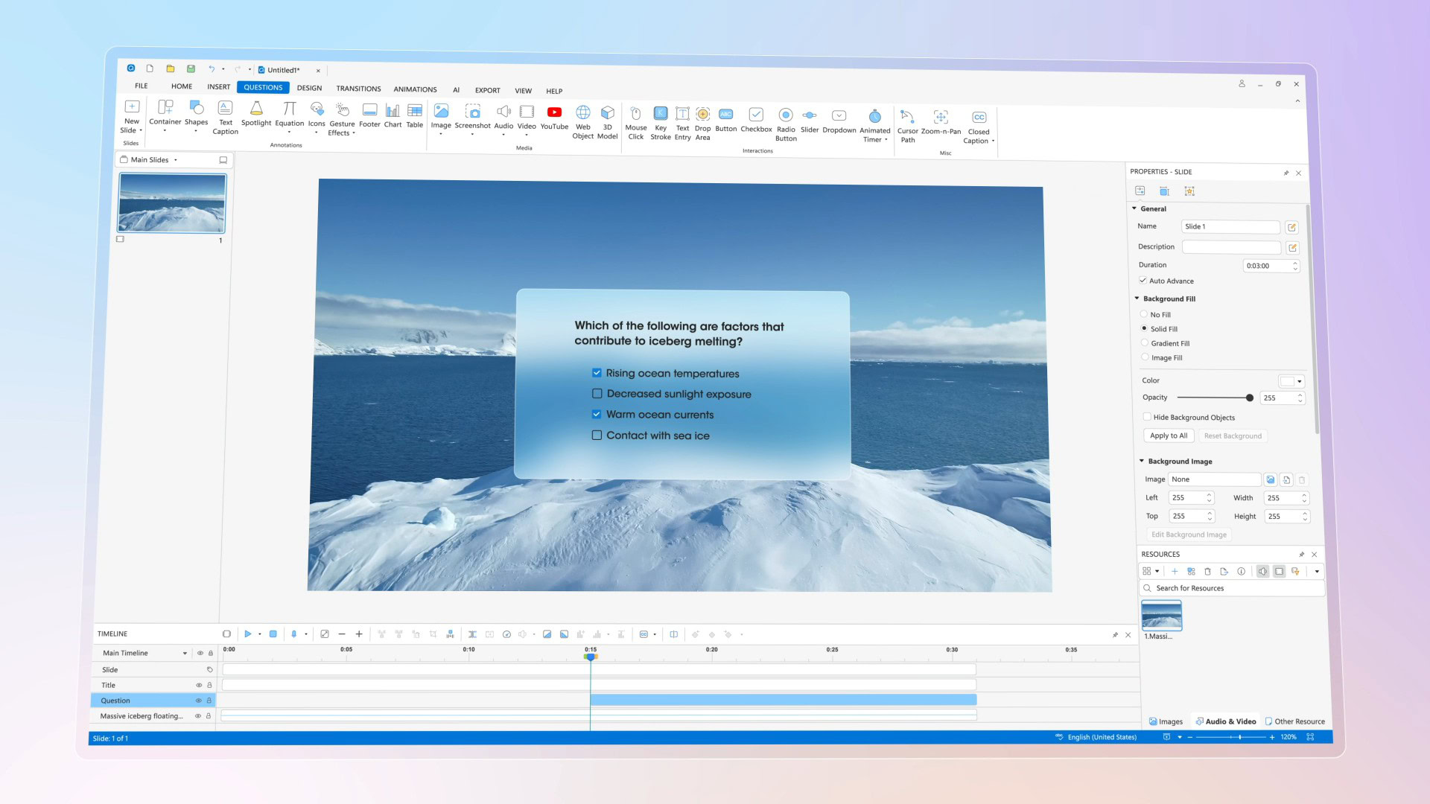This screenshot has height=804, width=1430.
Task: Click the Apply to All button
Action: (x=1168, y=435)
